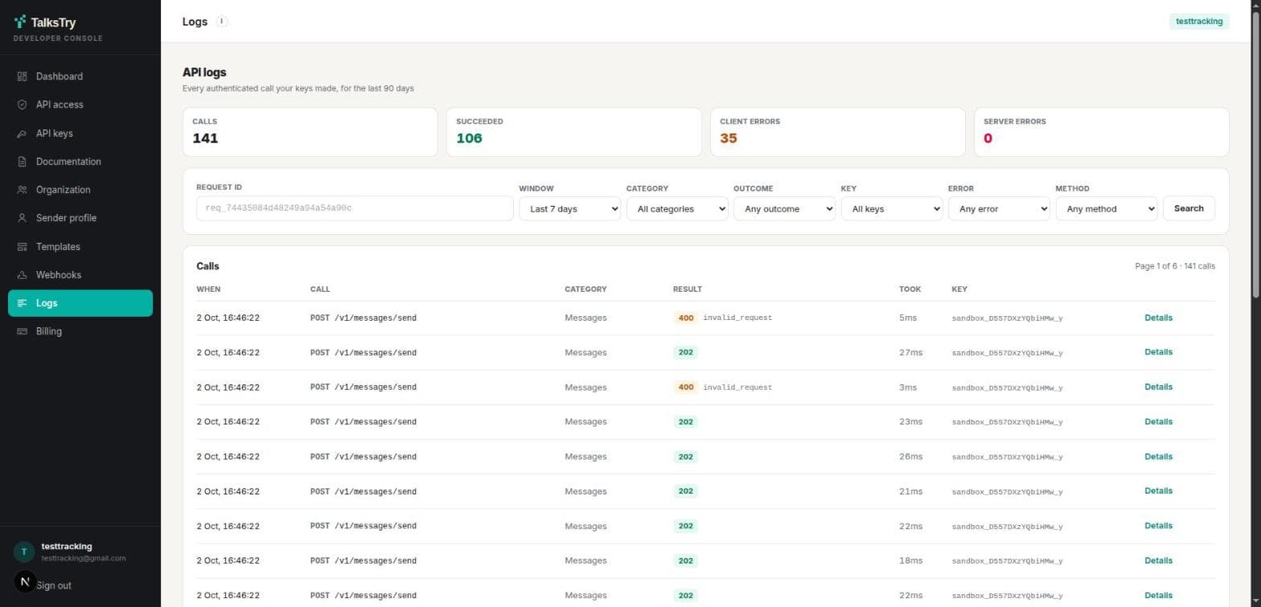Open Details for the 26ms call
The width and height of the screenshot is (1261, 607).
point(1158,457)
